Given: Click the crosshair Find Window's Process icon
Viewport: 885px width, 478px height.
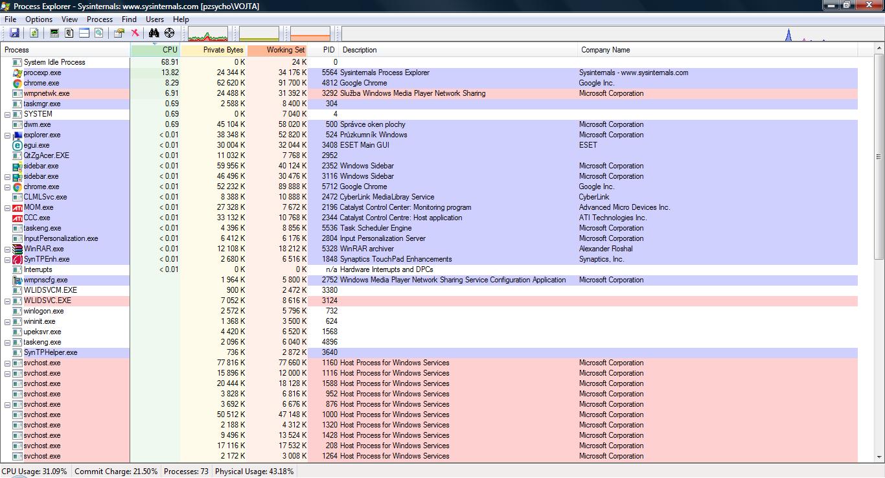Looking at the screenshot, I should [x=170, y=33].
